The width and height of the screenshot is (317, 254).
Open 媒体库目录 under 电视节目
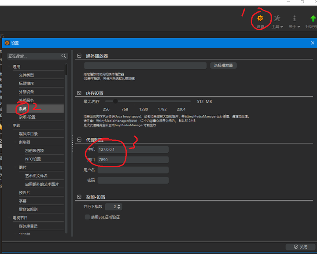tap(28, 226)
